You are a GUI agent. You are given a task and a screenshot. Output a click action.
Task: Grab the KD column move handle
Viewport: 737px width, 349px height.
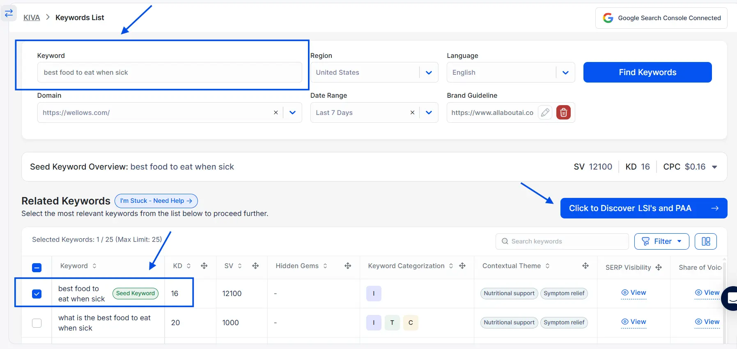[204, 266]
